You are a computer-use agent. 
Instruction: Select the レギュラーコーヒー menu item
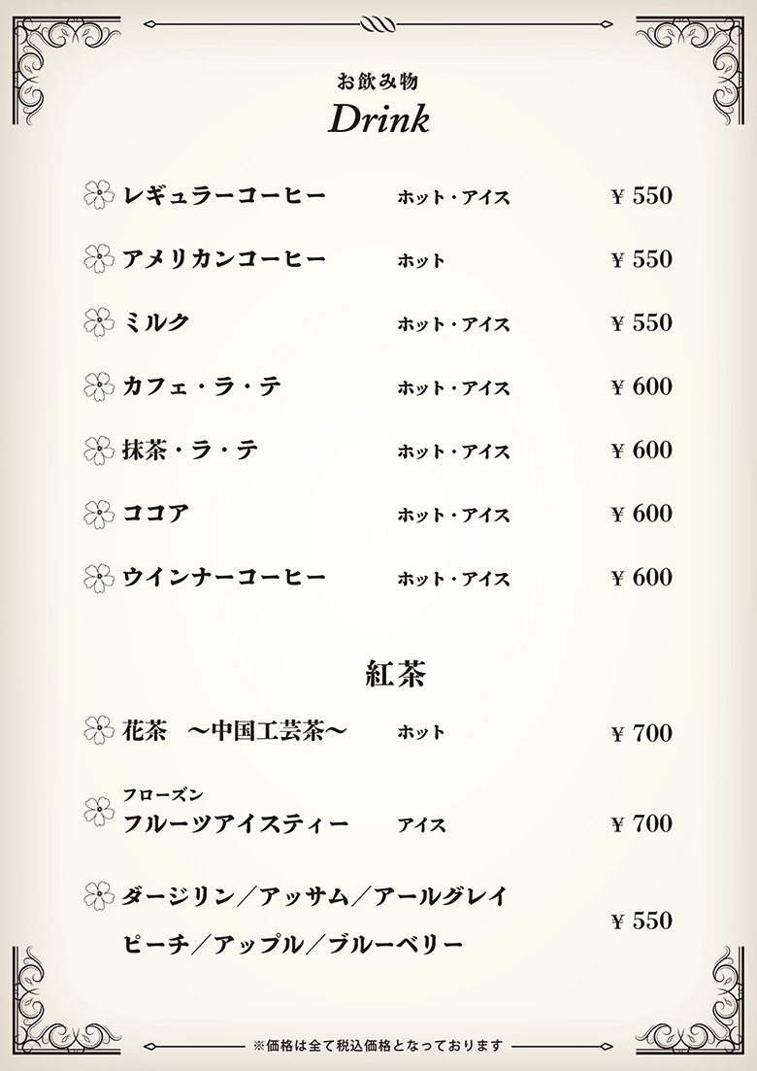click(224, 196)
